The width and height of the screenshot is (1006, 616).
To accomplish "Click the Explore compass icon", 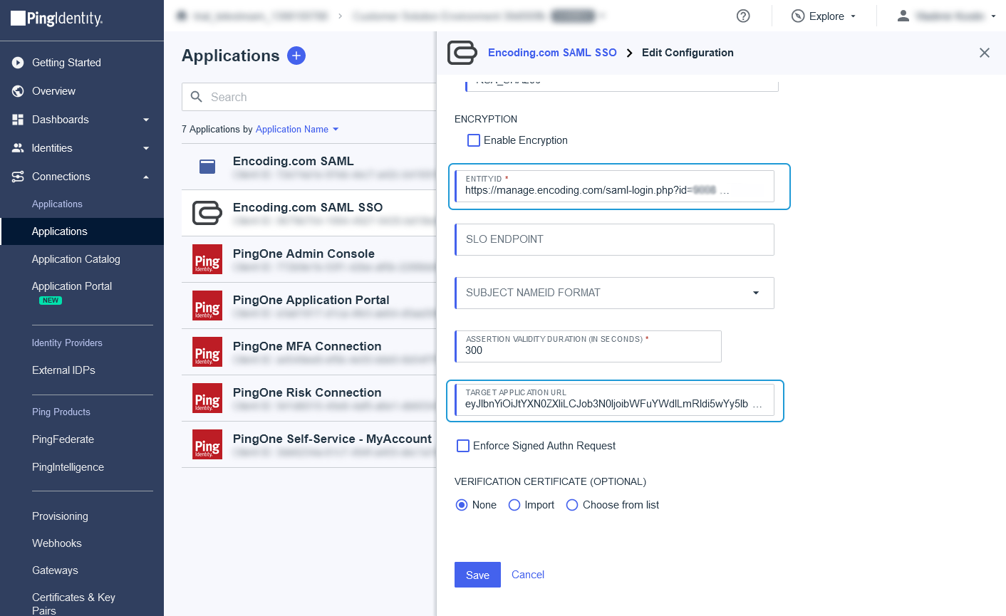I will coord(798,16).
